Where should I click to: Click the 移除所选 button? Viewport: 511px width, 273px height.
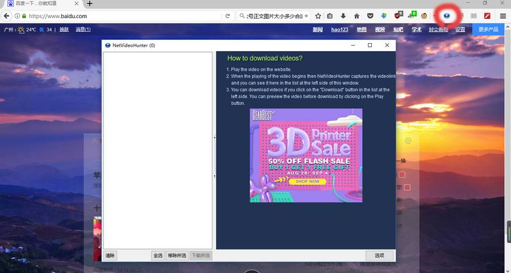pyautogui.click(x=177, y=256)
